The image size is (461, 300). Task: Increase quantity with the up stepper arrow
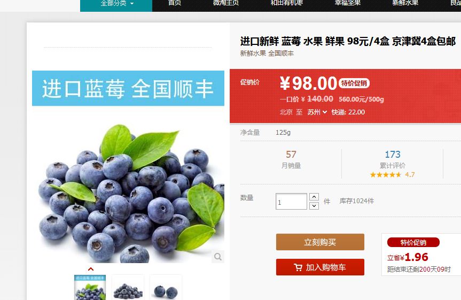[314, 197]
